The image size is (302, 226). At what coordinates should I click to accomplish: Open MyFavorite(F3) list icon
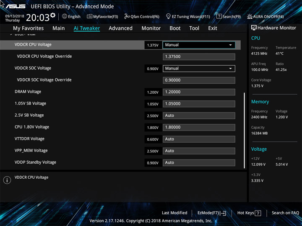coord(89,16)
